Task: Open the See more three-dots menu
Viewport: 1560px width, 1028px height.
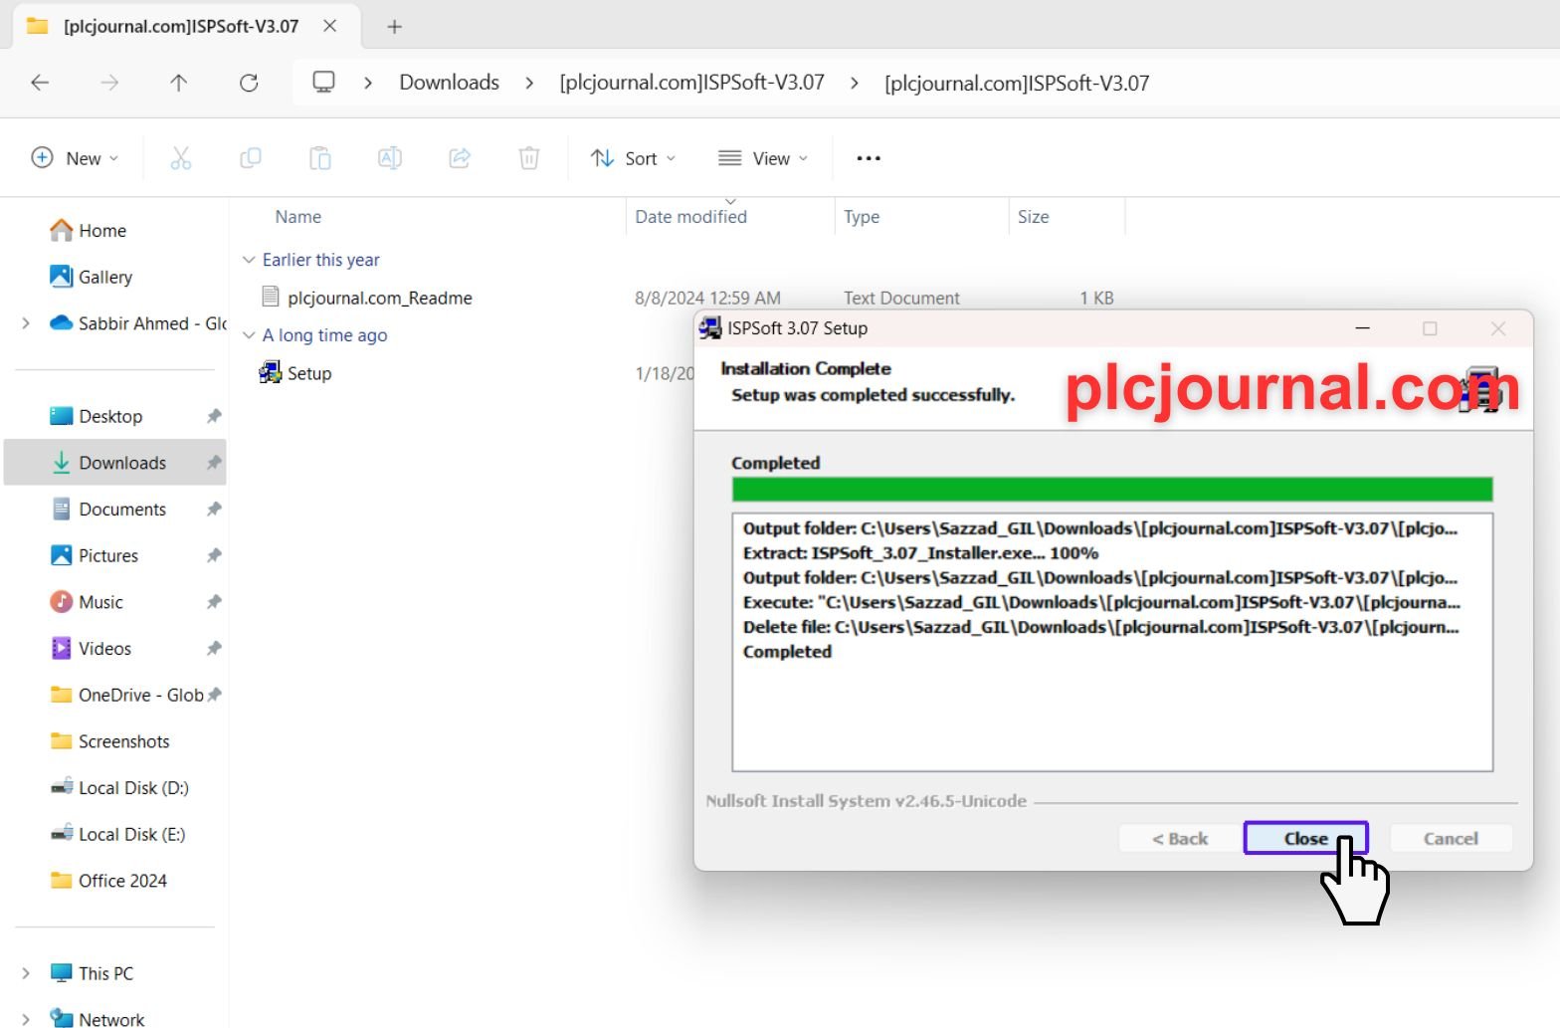Action: click(x=869, y=158)
